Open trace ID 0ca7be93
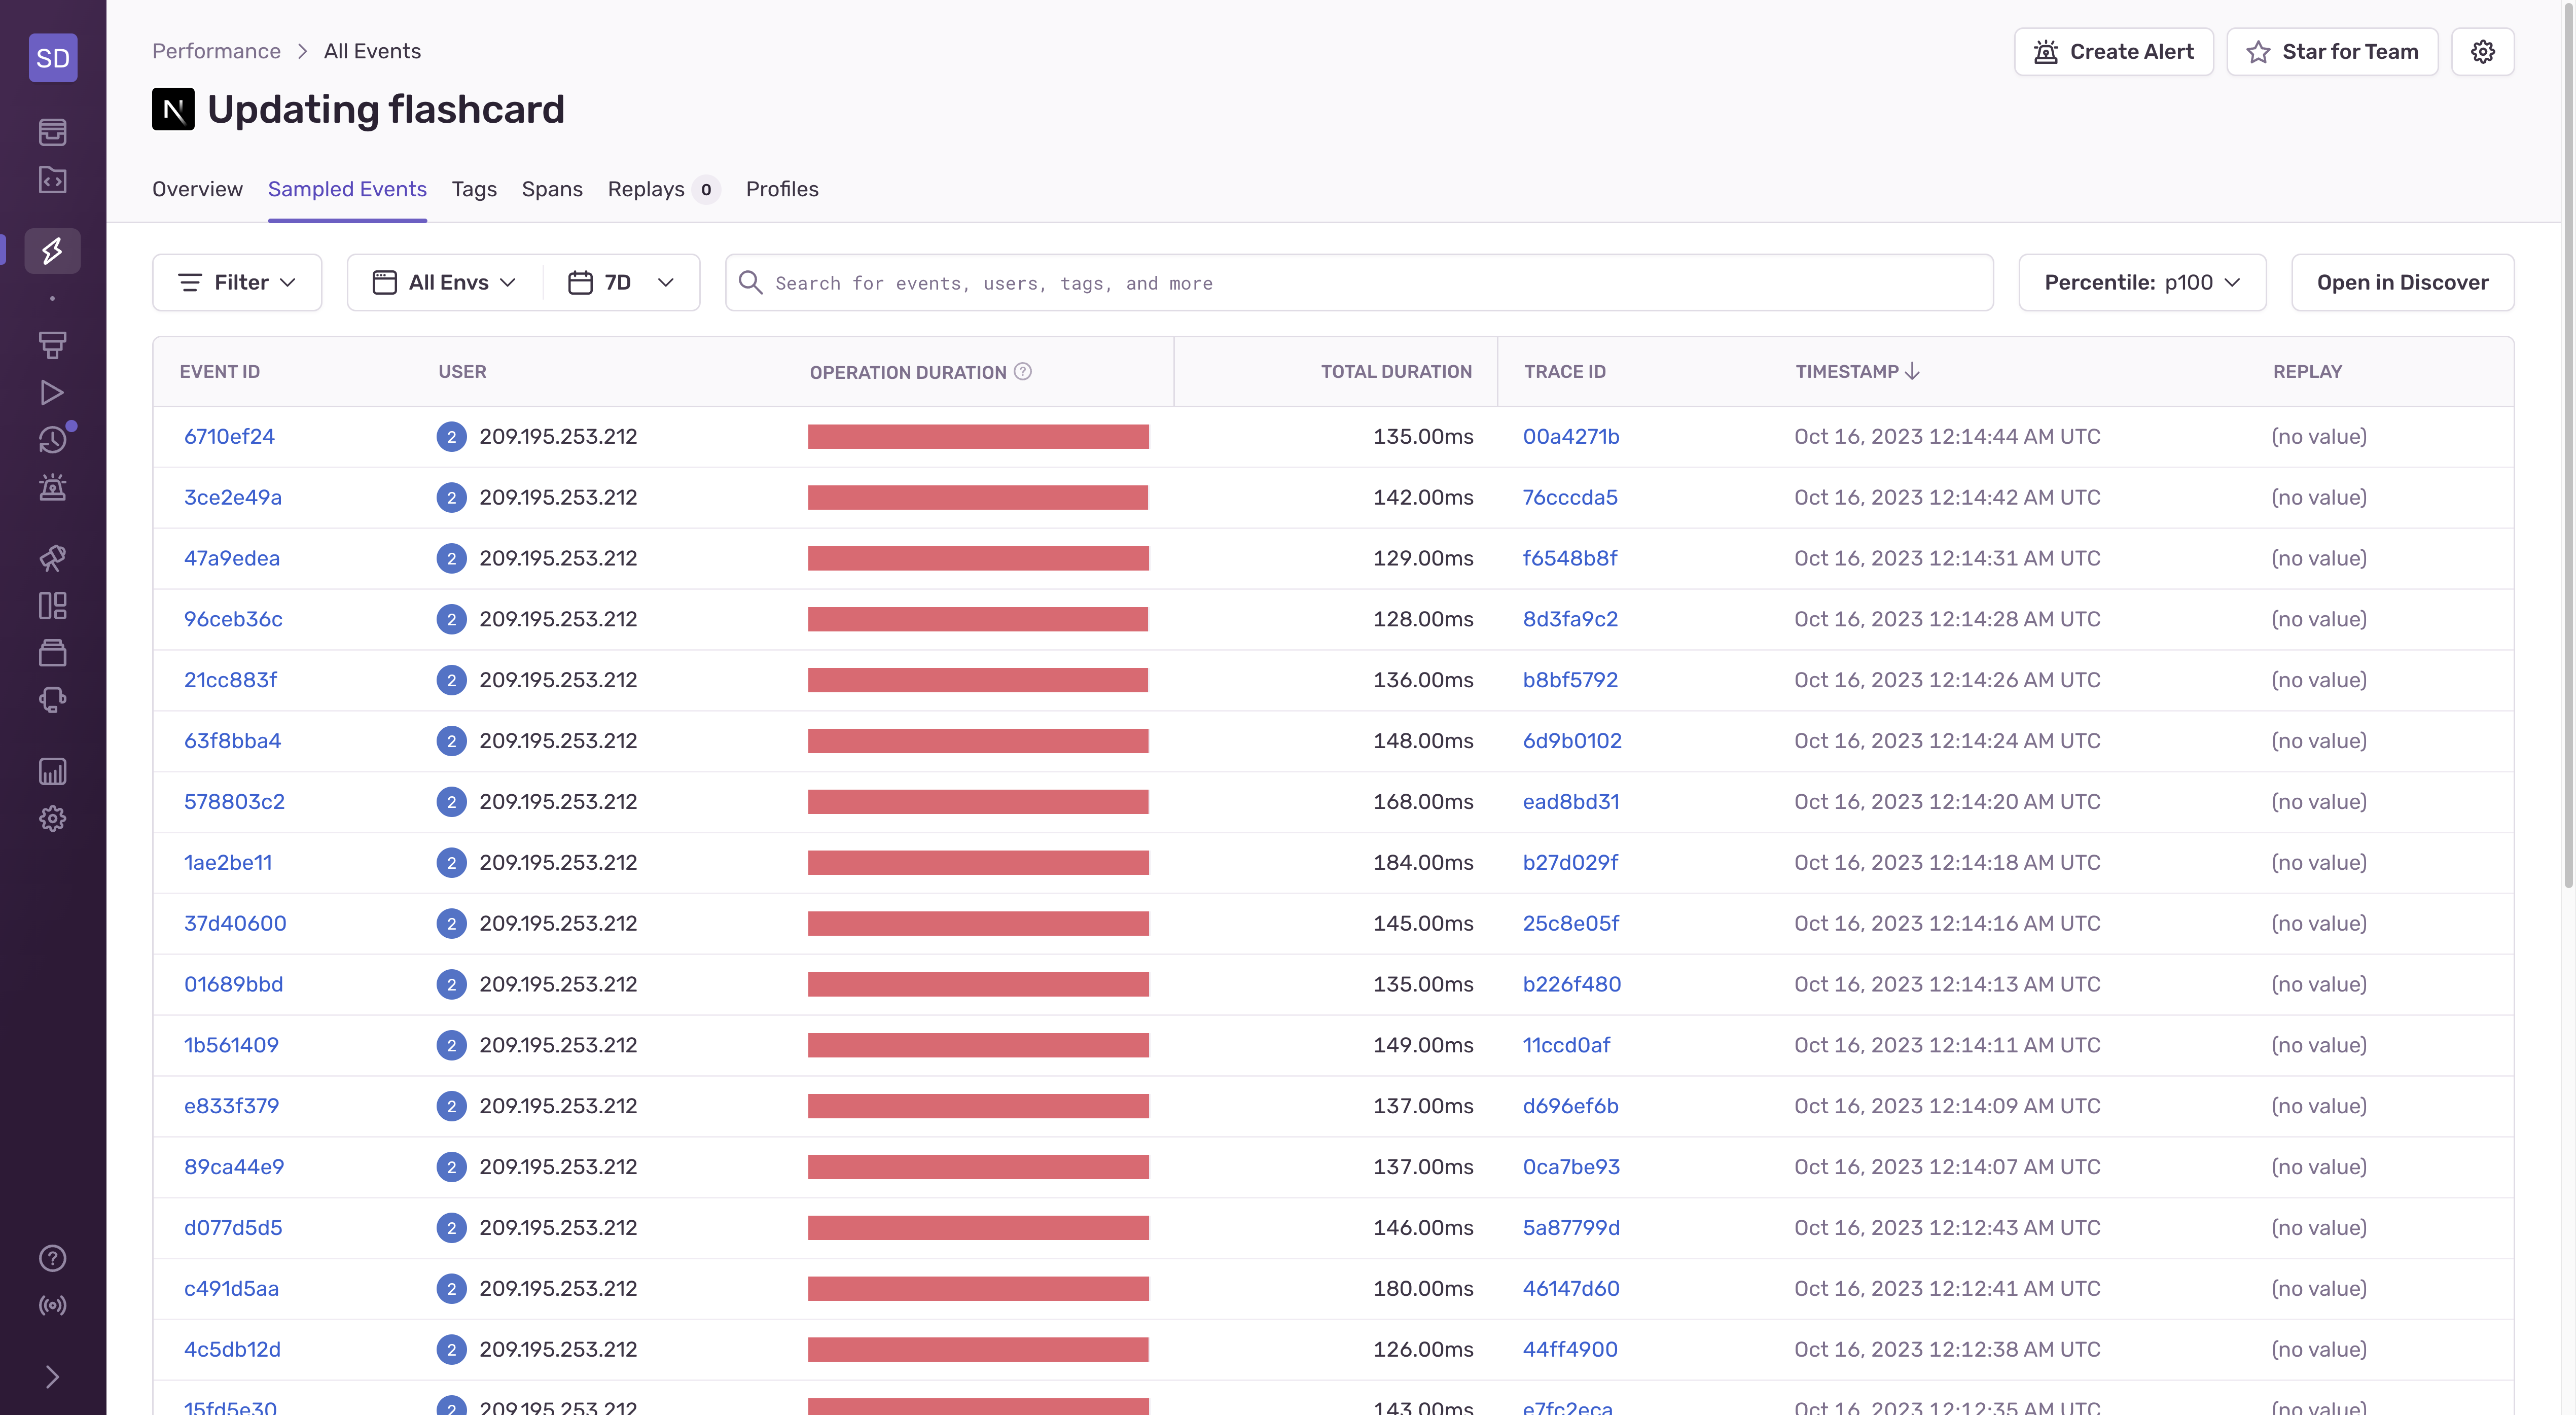The image size is (2576, 1415). click(x=1571, y=1167)
